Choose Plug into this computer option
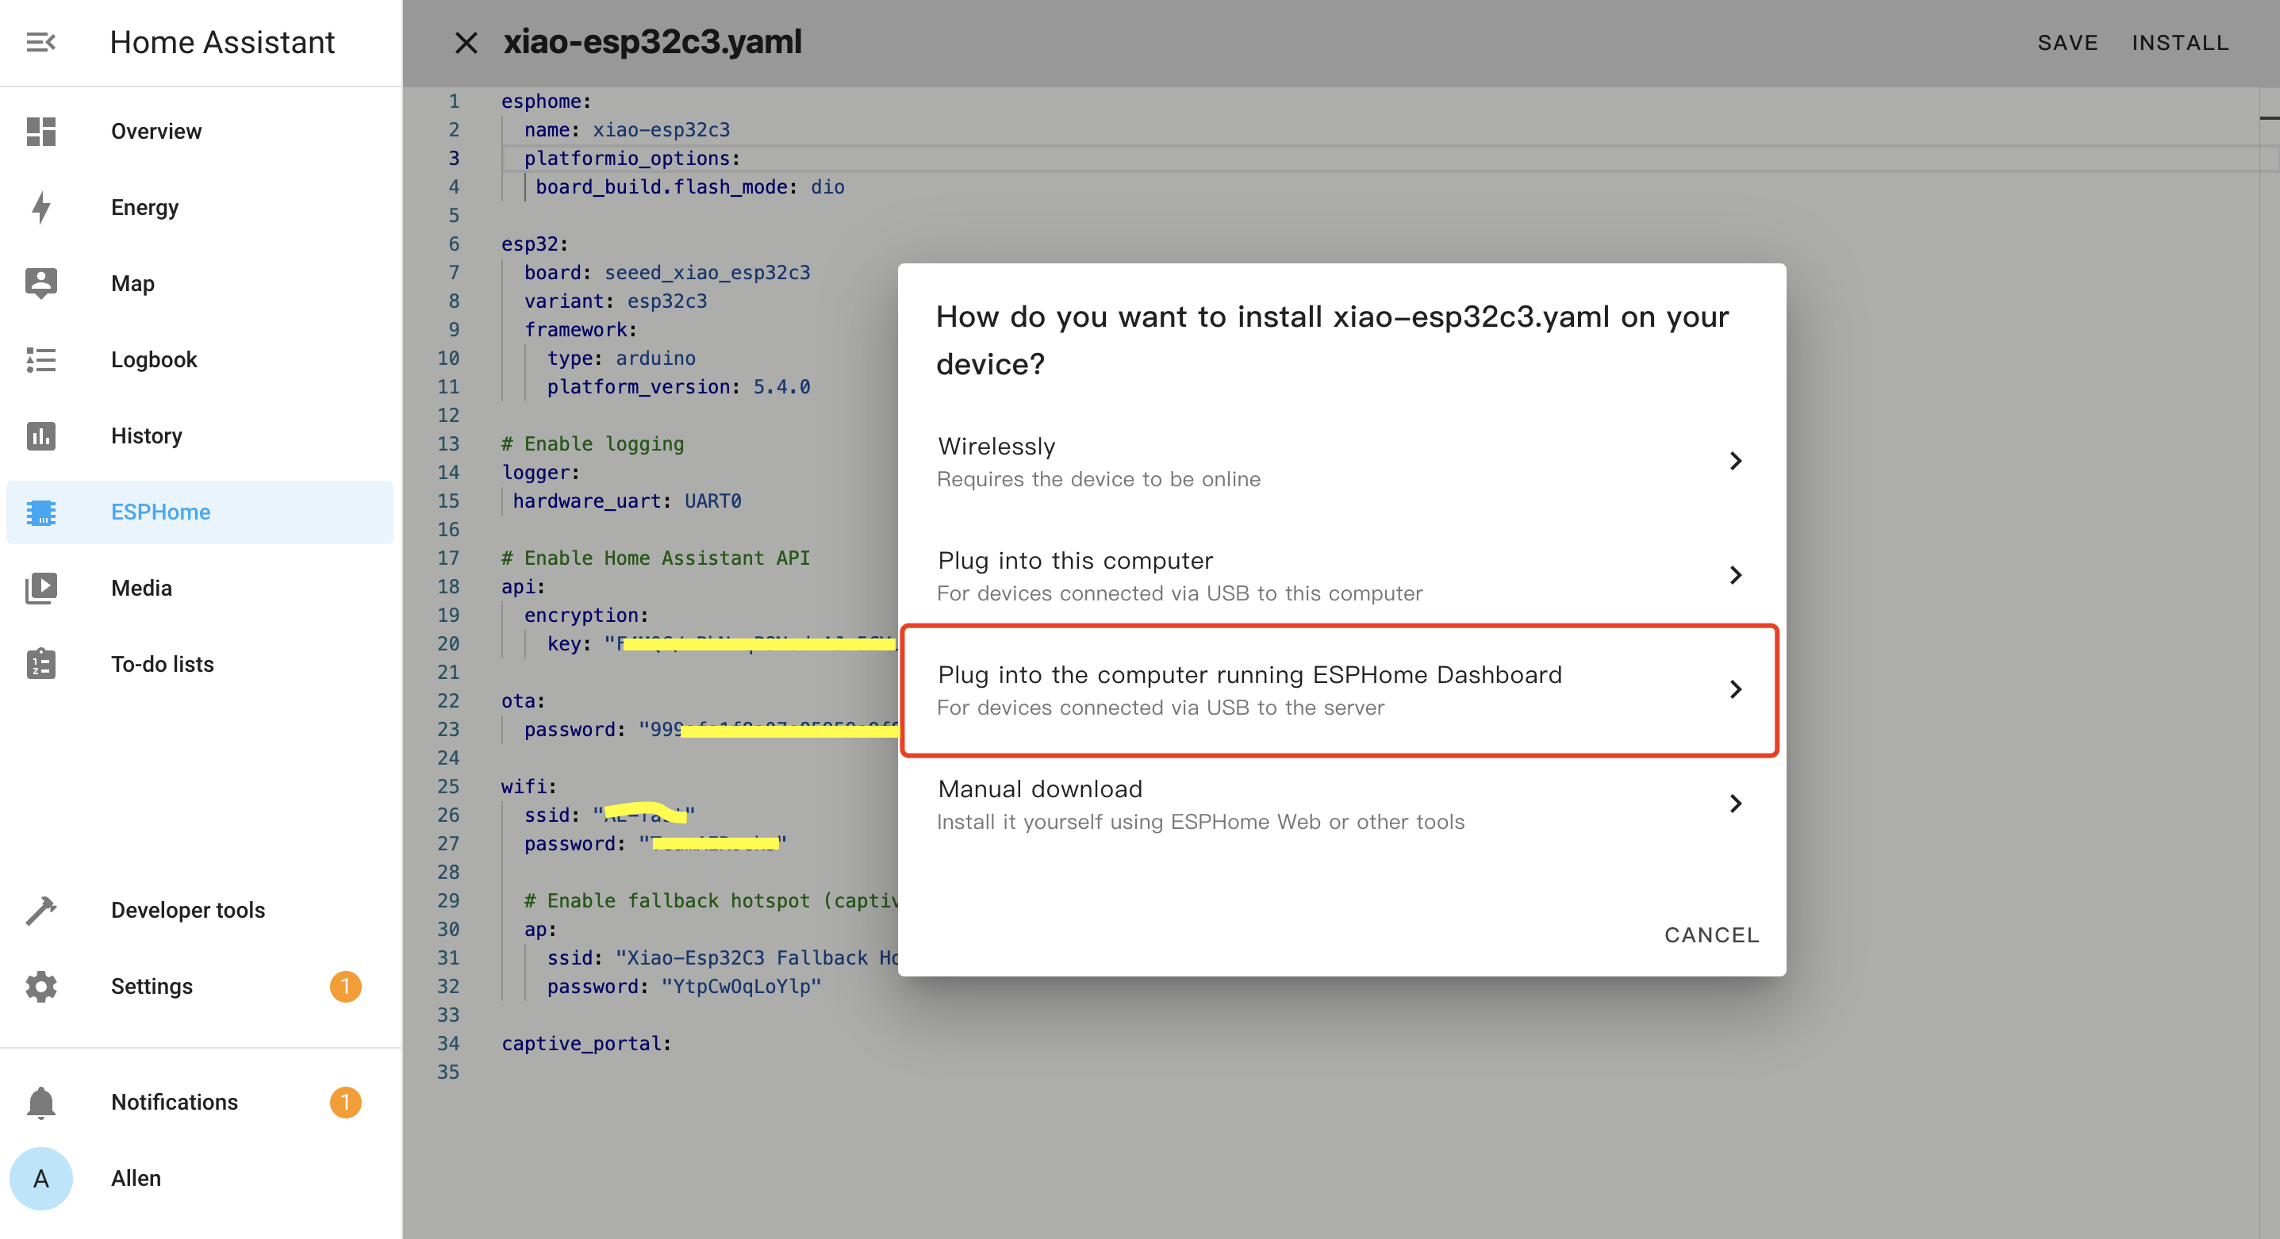 tap(1341, 575)
